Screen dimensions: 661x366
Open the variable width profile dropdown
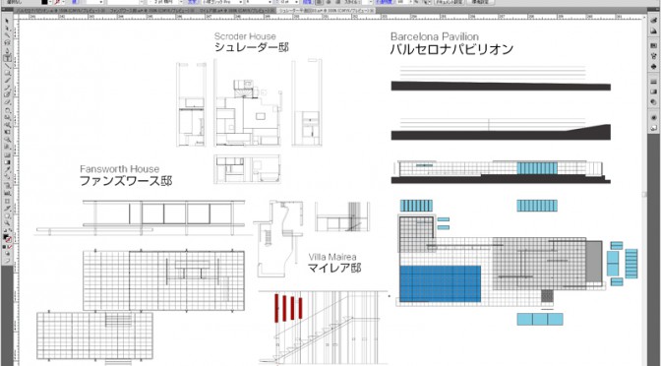pyautogui.click(x=142, y=2)
